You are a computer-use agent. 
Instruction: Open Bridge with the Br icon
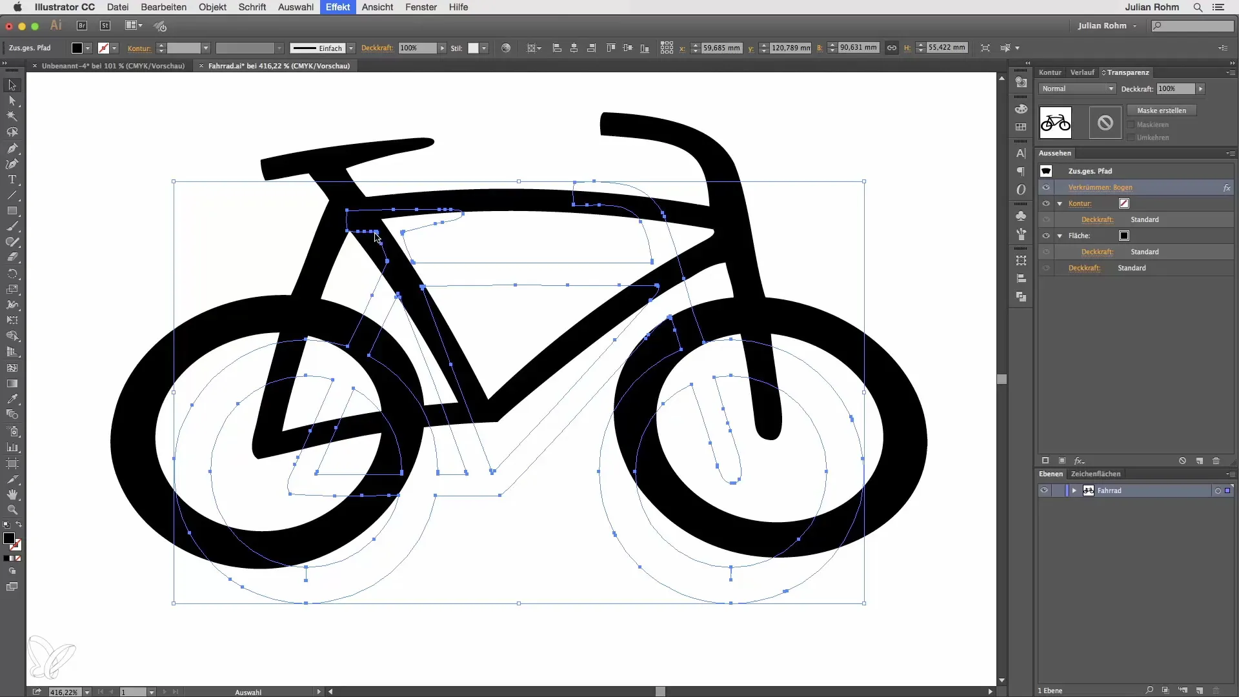tap(82, 26)
